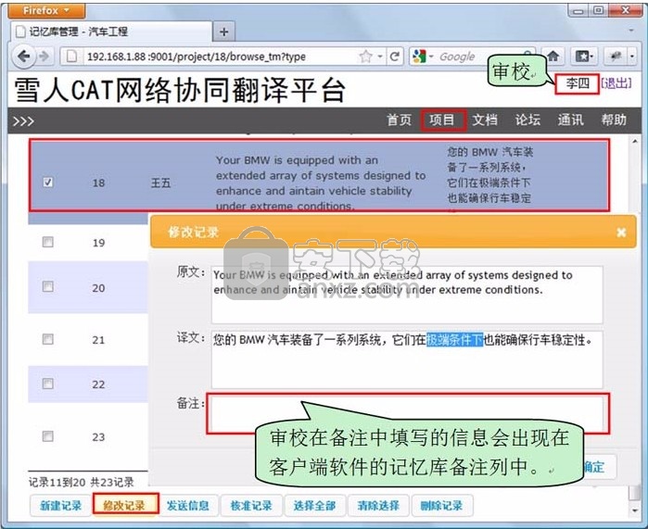Open the browser home page icon
The width and height of the screenshot is (648, 529).
(x=553, y=57)
